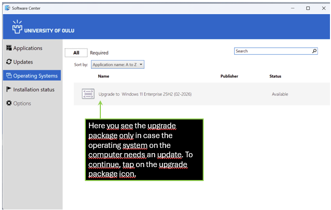Screen dimensions: 331x210
Task: Go to Installation status page
Action: click(34, 89)
